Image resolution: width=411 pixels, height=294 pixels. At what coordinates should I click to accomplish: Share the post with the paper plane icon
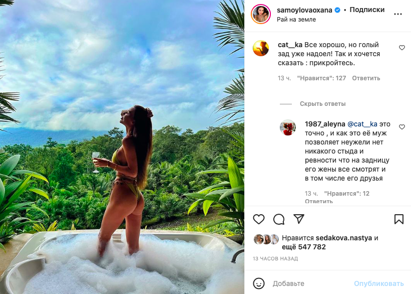(x=299, y=219)
